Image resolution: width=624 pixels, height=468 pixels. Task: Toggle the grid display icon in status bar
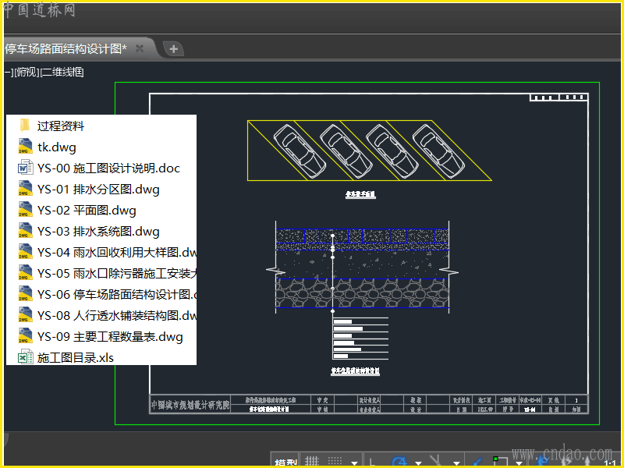tap(311, 462)
